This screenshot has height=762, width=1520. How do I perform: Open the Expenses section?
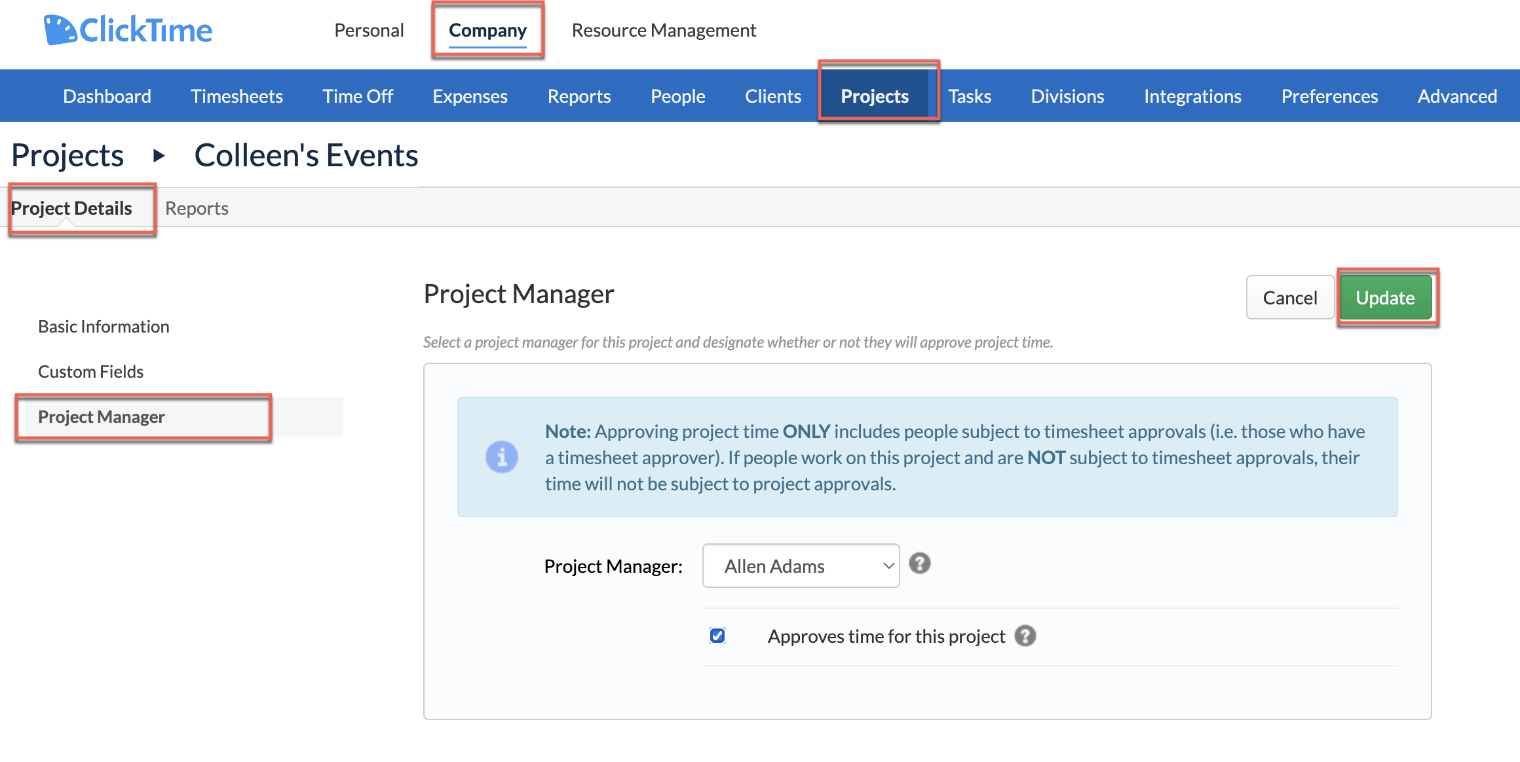(x=470, y=96)
